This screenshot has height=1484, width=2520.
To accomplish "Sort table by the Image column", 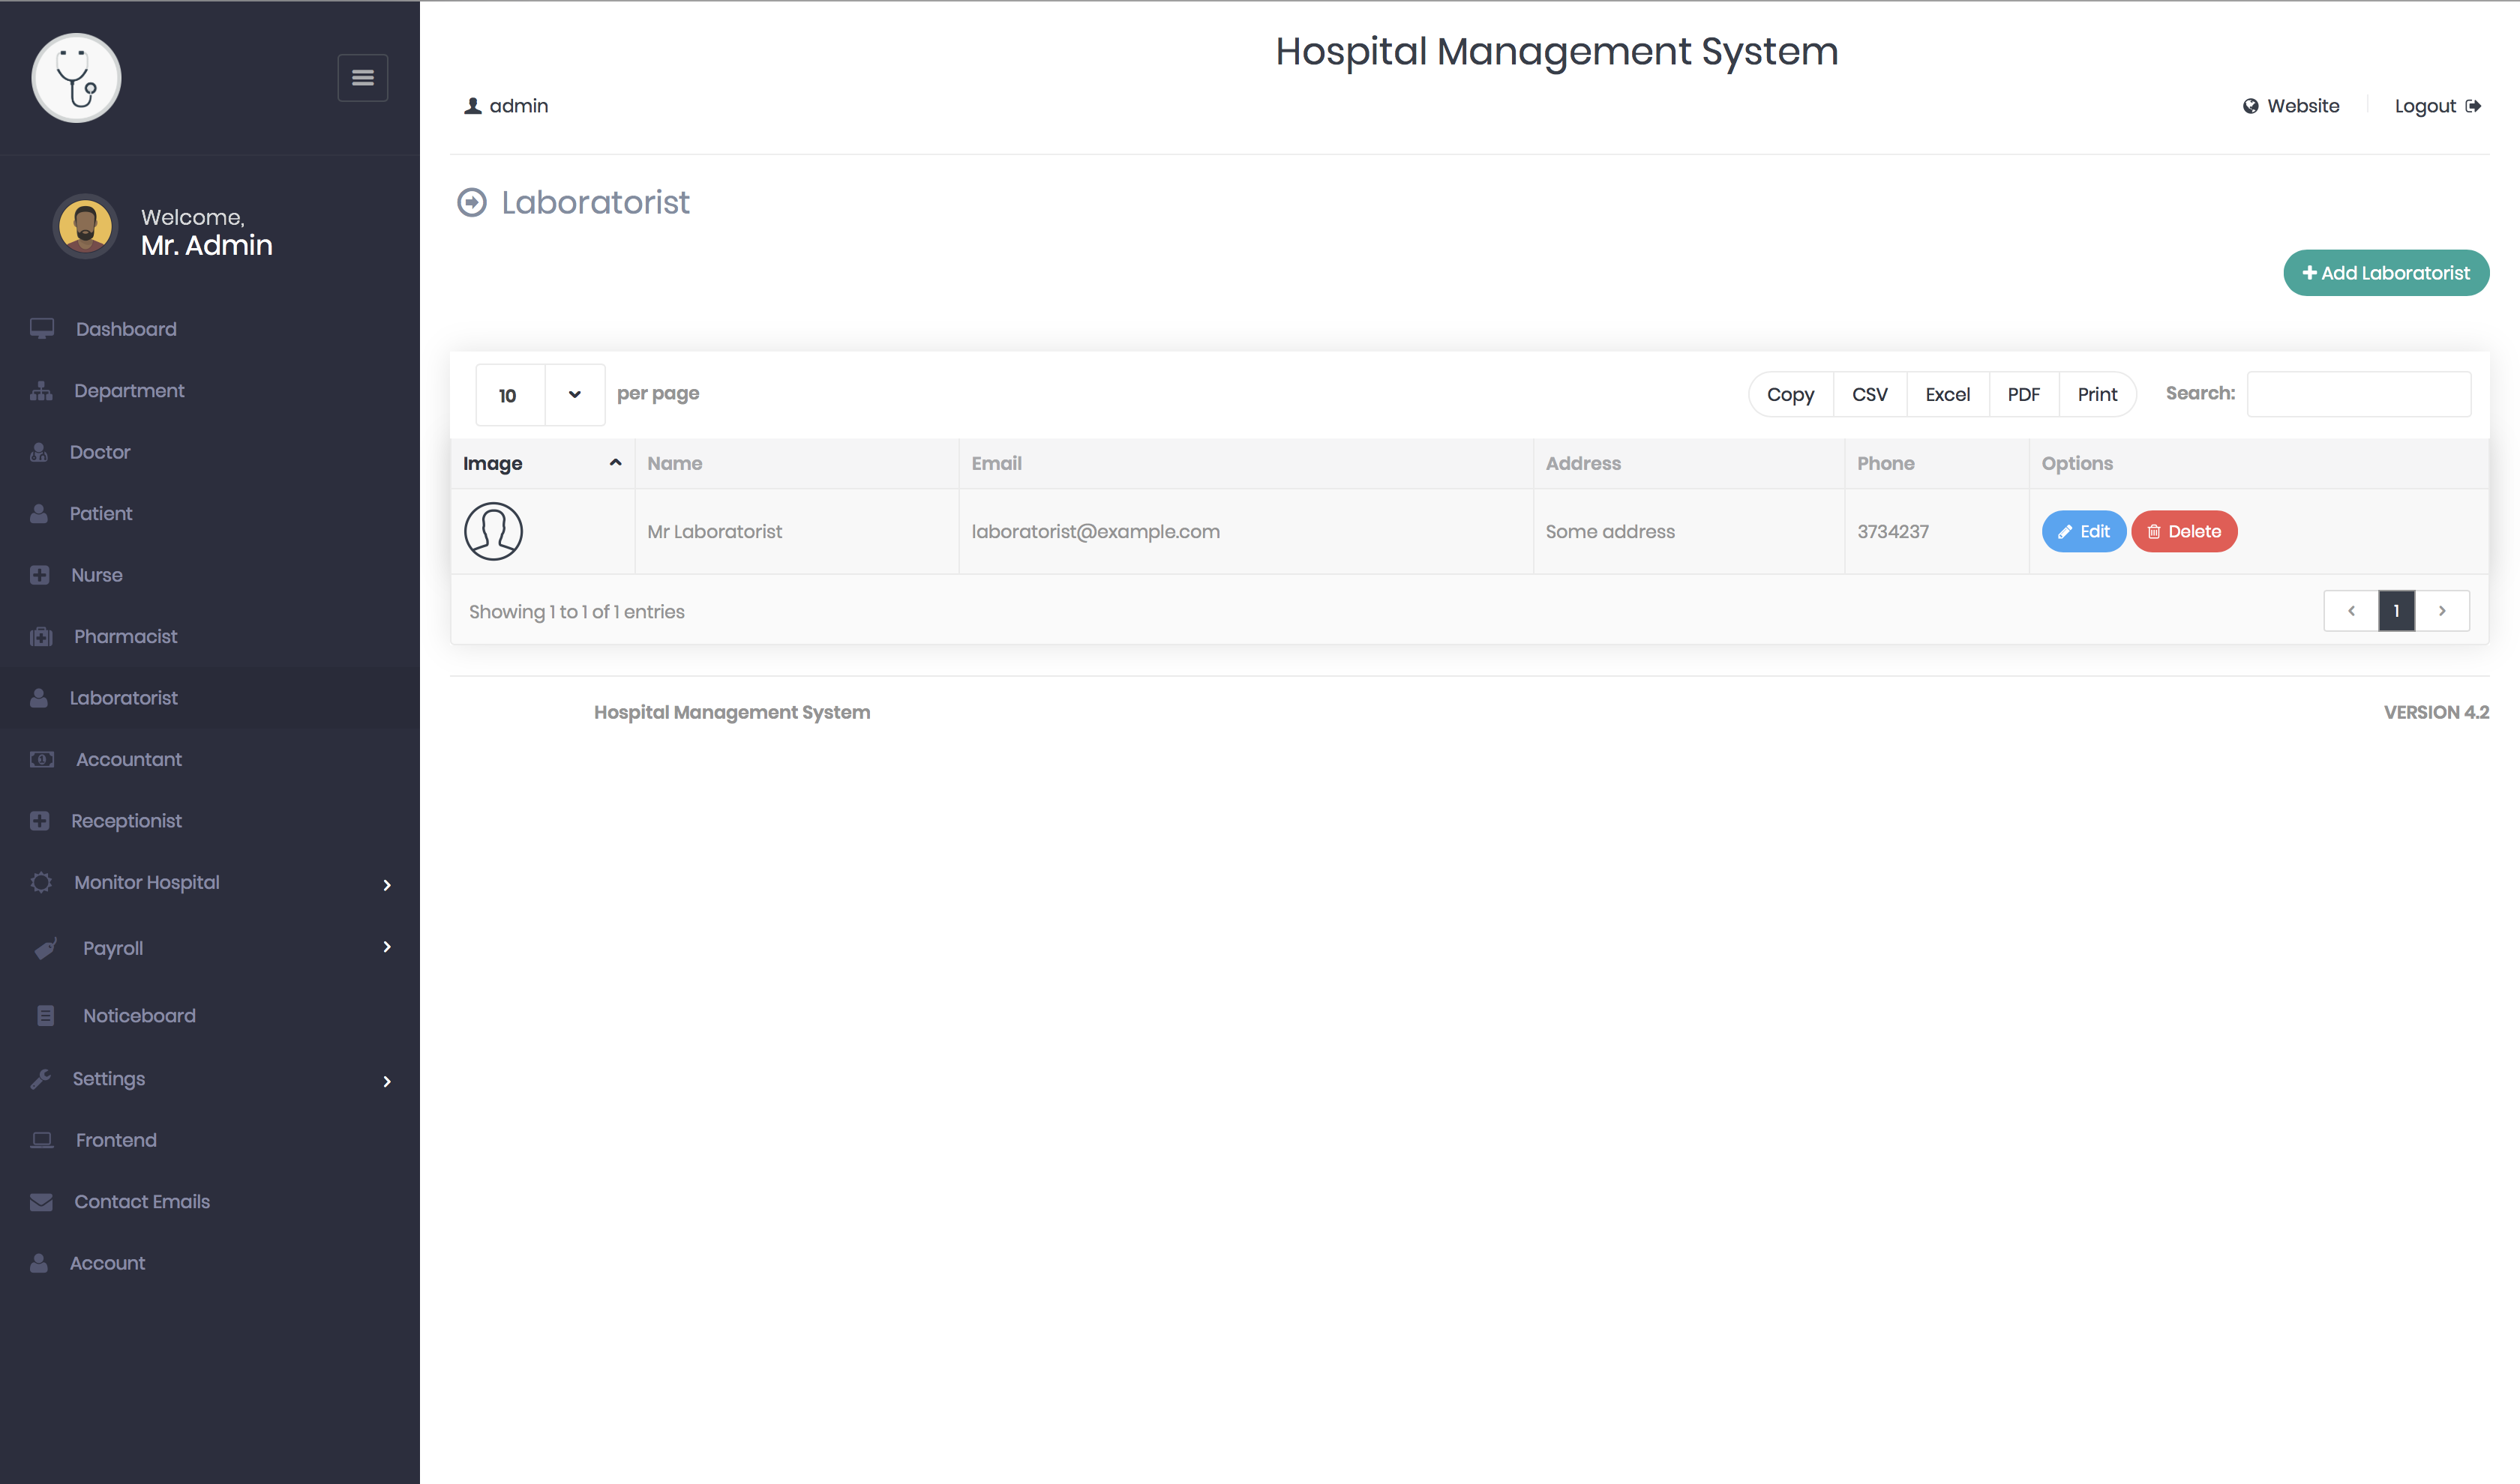I will (x=542, y=463).
